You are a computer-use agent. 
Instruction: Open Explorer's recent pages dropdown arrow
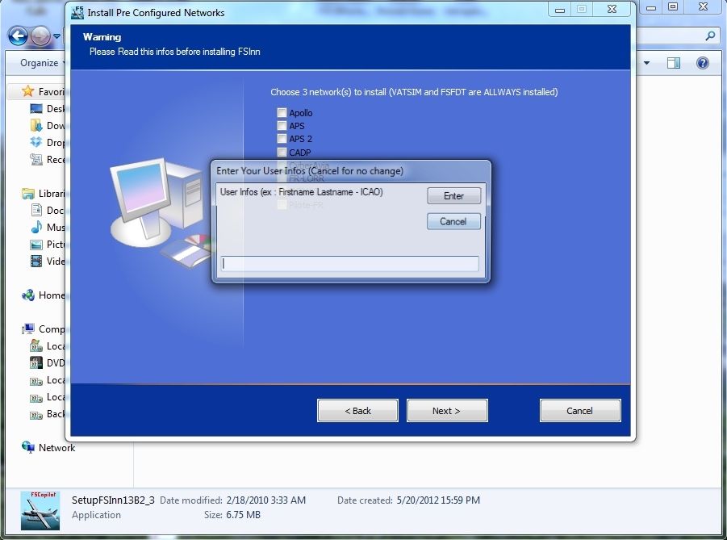(56, 36)
